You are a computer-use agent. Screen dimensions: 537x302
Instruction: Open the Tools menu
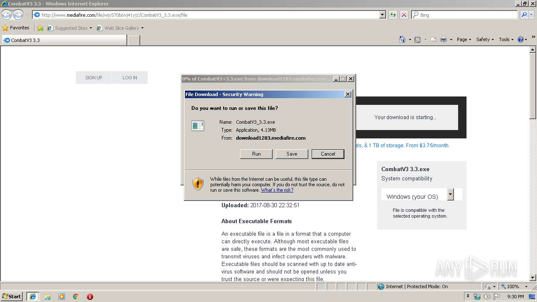(506, 39)
